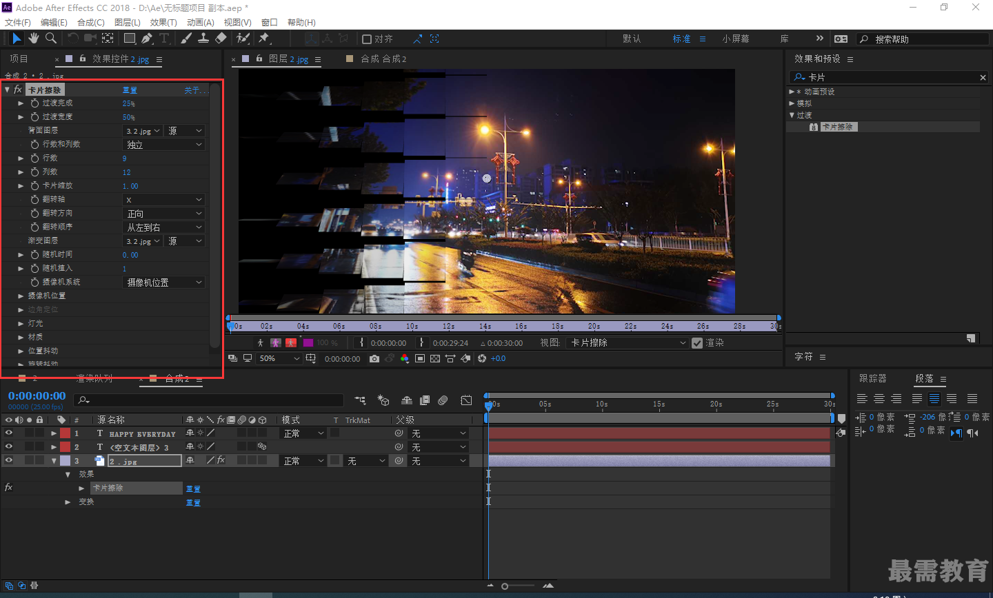Hide the HAPPY EVERYDAY layer eye
This screenshot has height=598, width=993.
coord(9,433)
